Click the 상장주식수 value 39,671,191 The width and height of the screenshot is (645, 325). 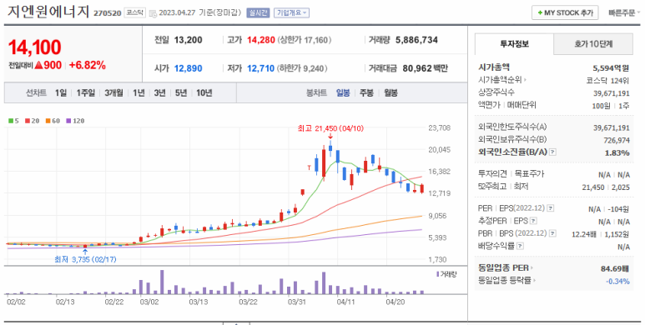coord(612,93)
